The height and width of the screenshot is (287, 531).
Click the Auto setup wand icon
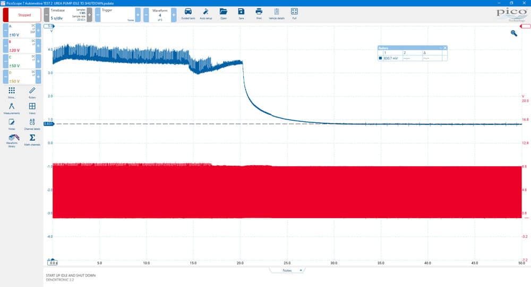coord(205,14)
